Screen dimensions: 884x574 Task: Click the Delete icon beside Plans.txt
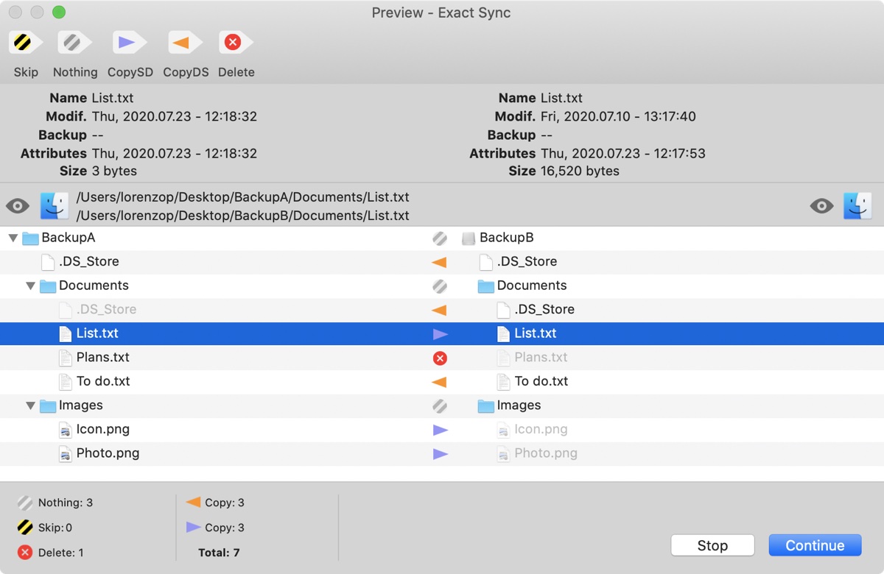[x=440, y=358]
